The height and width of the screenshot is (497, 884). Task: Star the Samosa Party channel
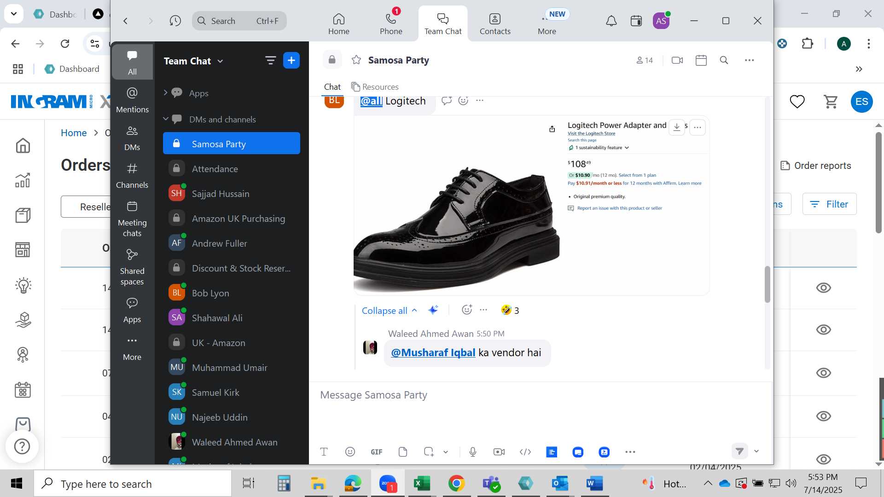point(356,60)
